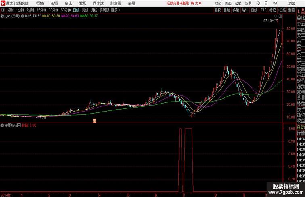Open 多周期 multi-period view
Image resolution: width=305 pixels, height=197 pixels.
104,10
